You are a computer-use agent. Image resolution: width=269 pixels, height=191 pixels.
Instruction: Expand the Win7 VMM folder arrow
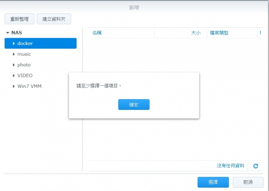(14, 86)
